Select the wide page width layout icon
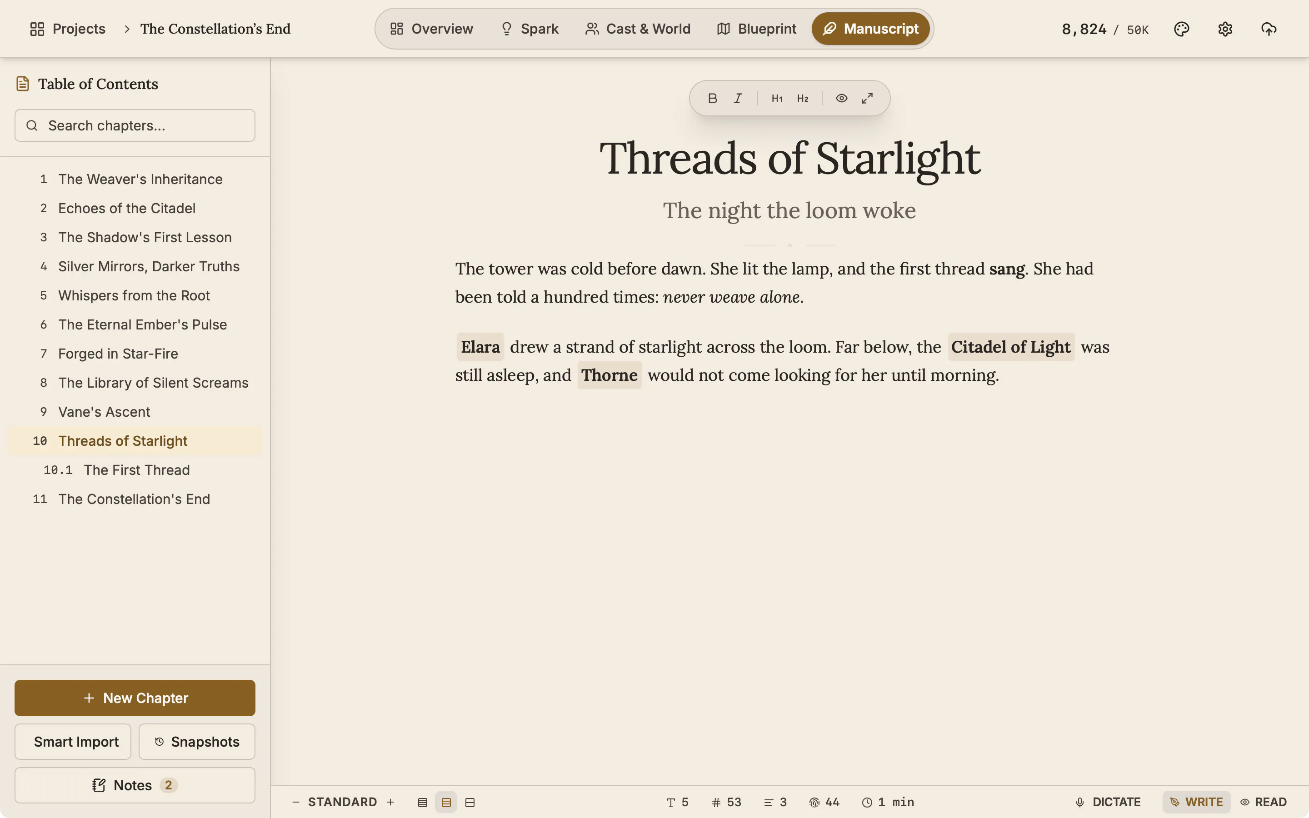Viewport: 1309px width, 818px height. click(x=470, y=802)
